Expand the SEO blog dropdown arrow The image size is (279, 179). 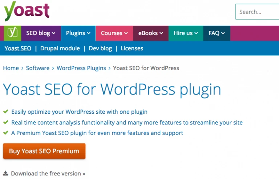(x=53, y=33)
